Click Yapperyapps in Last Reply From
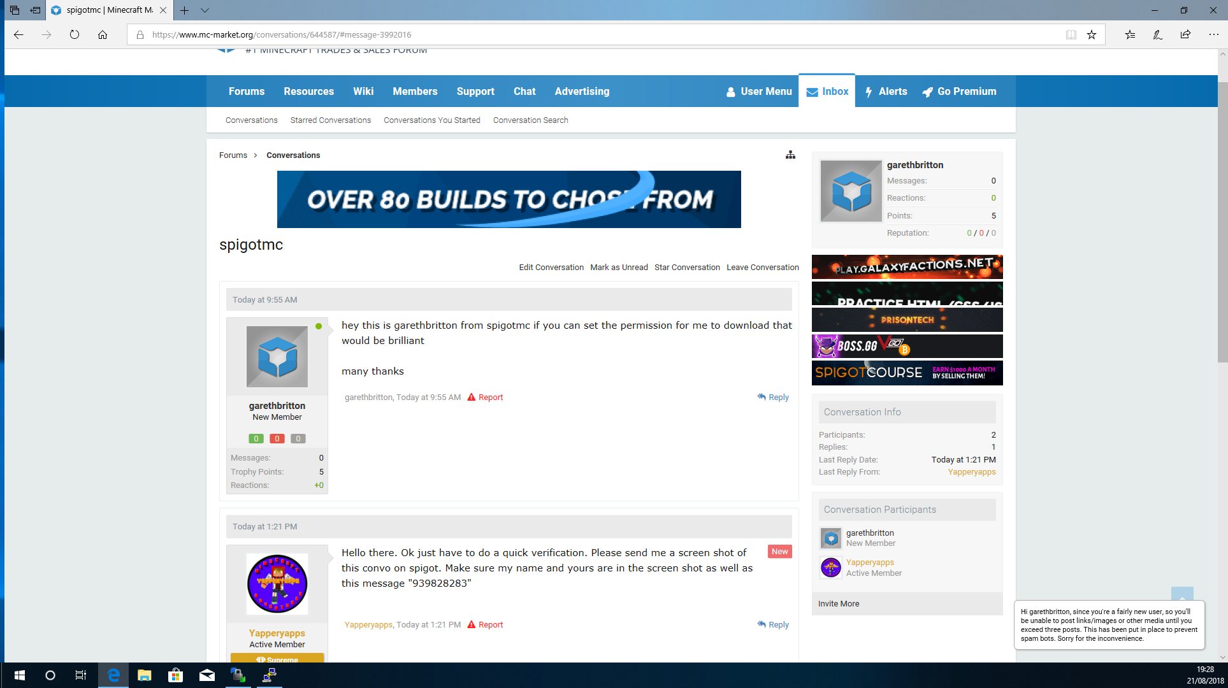 coord(971,471)
